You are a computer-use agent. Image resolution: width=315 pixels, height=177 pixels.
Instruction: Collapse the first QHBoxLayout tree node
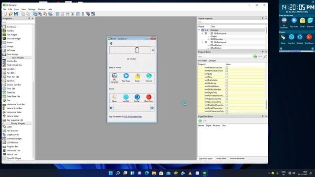pyautogui.click(x=202, y=33)
